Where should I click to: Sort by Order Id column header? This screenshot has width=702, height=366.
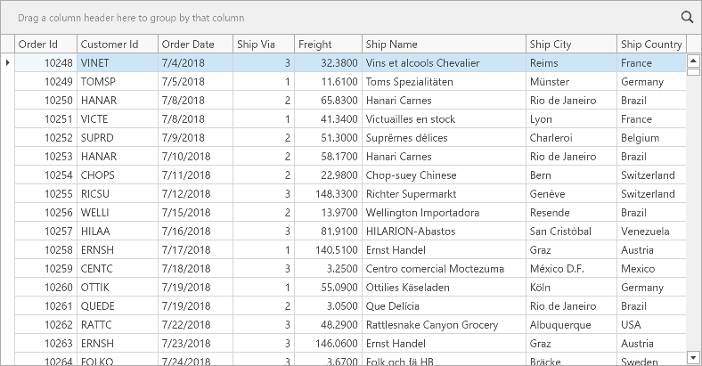(46, 45)
